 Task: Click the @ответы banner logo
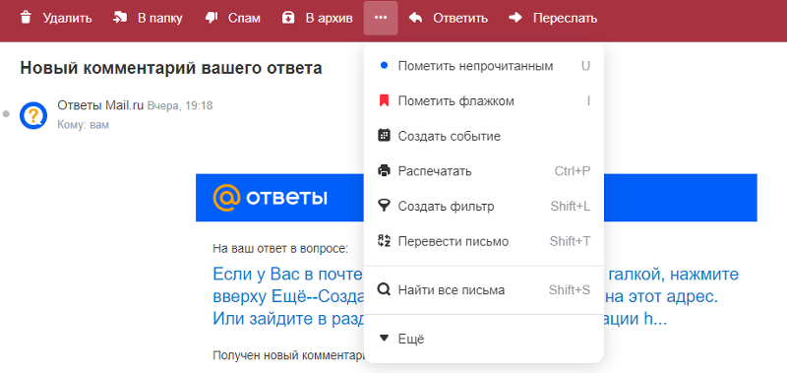point(270,197)
